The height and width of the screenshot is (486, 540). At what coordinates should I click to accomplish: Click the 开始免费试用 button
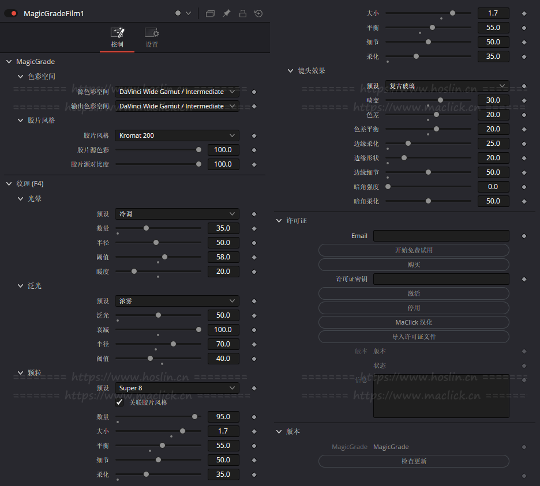414,250
